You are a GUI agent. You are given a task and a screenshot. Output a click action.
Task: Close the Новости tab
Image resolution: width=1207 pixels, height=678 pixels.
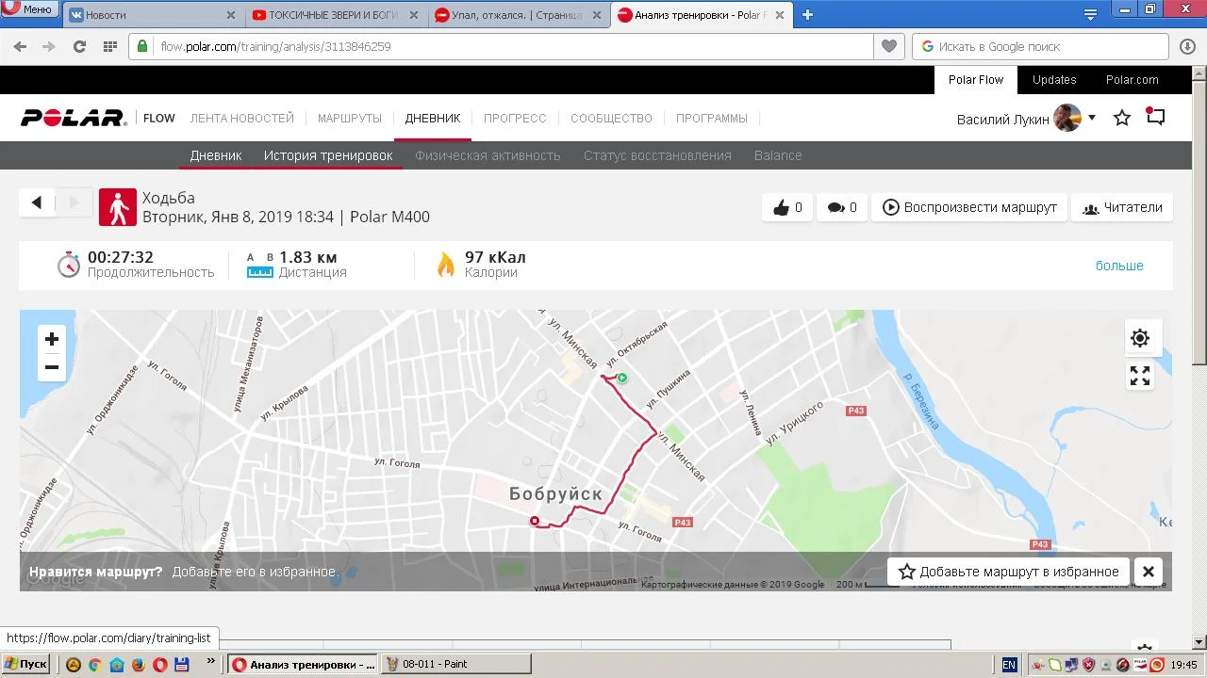tap(231, 15)
